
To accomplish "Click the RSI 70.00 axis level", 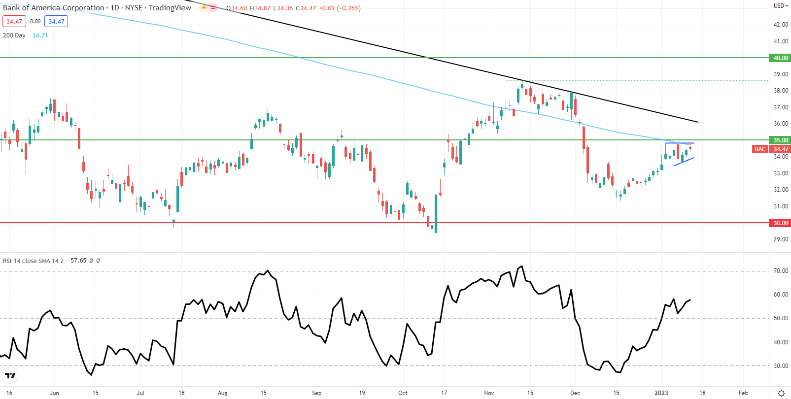I will 781,271.
